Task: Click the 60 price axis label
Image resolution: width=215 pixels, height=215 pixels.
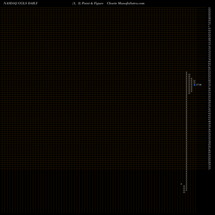Action: click(209, 80)
